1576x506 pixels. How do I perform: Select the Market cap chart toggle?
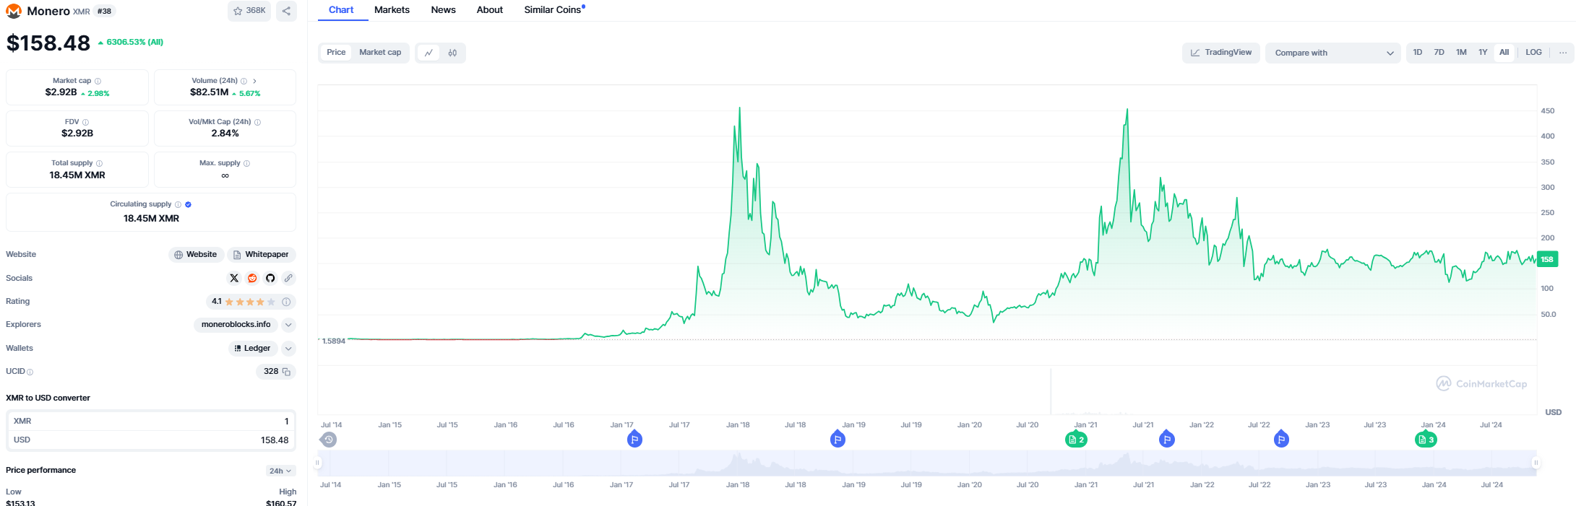click(380, 53)
